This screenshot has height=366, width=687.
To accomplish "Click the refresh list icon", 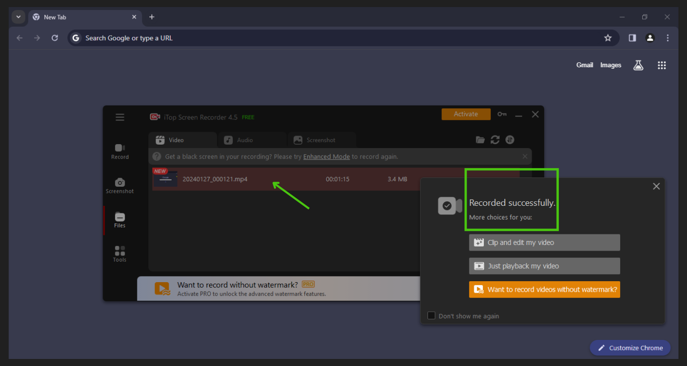I will coord(495,140).
